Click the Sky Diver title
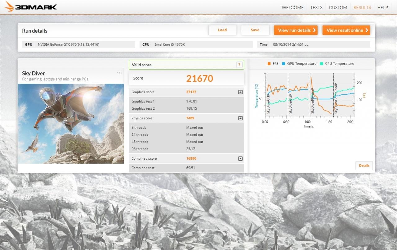The width and height of the screenshot is (397, 250). pos(33,74)
